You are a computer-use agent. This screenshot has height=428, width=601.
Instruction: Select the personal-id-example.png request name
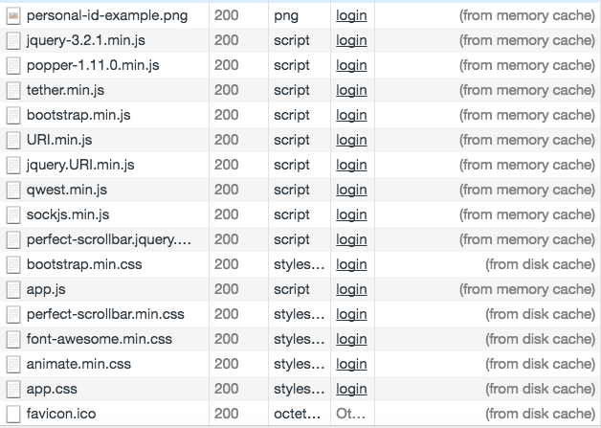pyautogui.click(x=107, y=16)
